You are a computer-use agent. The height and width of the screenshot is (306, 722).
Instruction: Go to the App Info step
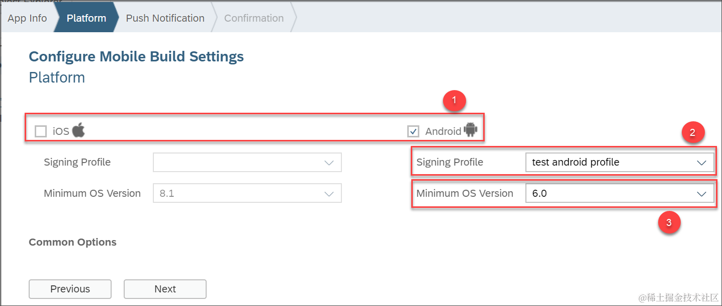27,18
